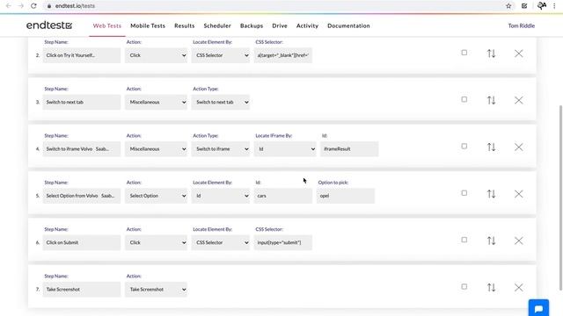Edit step 6 name Click on Submit
Screen dimensions: 563x316
point(82,242)
